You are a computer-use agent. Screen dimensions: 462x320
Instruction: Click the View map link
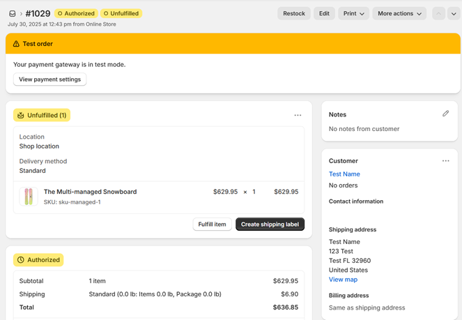[343, 280]
